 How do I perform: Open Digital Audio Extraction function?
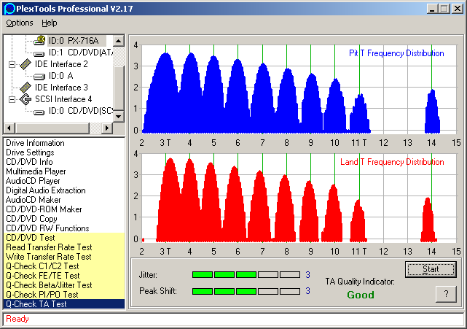click(45, 190)
